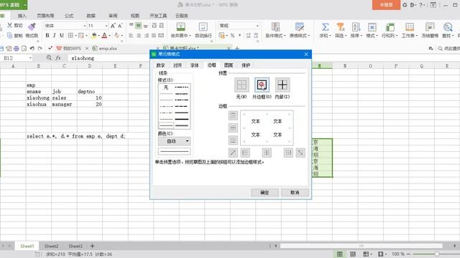The width and height of the screenshot is (460, 258).
Task: Toggle Italic formatting
Action: tap(55, 35)
